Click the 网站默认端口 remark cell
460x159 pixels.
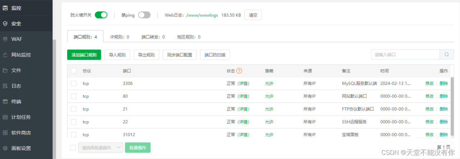(x=355, y=96)
